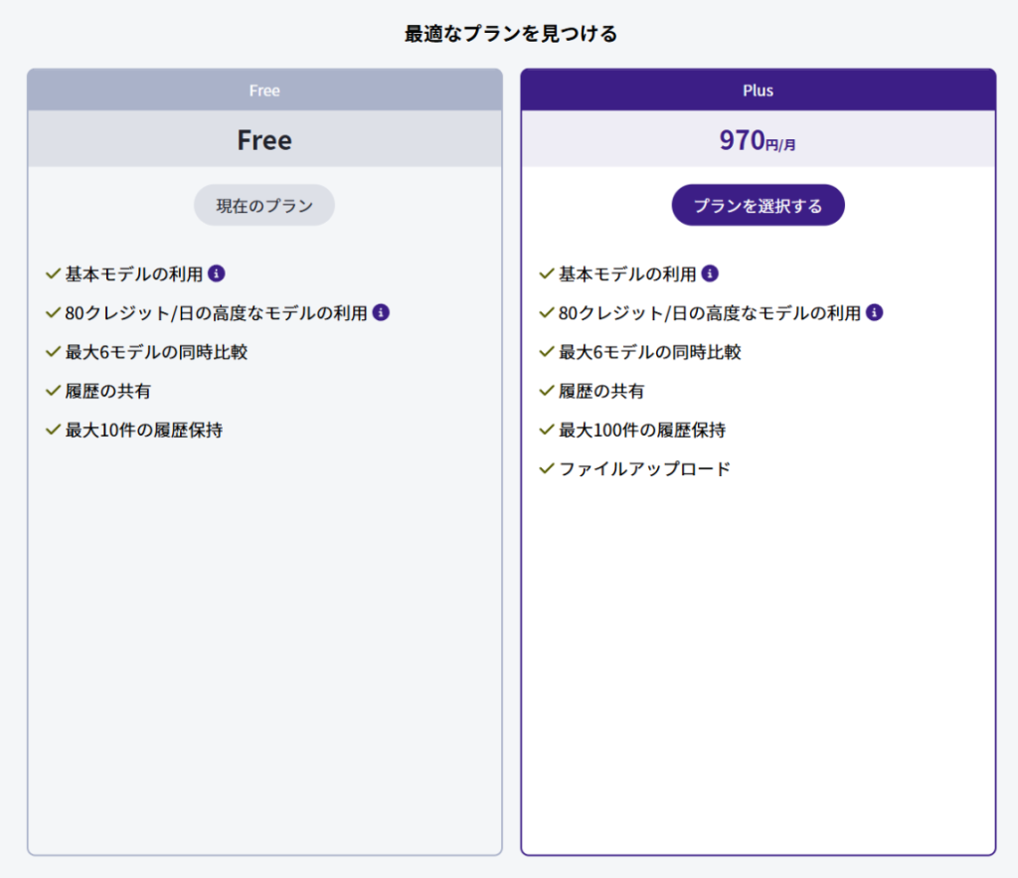
Task: Select the Free plan header bar
Action: click(264, 90)
